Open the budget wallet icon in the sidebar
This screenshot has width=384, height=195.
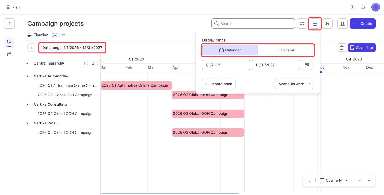(x=9, y=54)
